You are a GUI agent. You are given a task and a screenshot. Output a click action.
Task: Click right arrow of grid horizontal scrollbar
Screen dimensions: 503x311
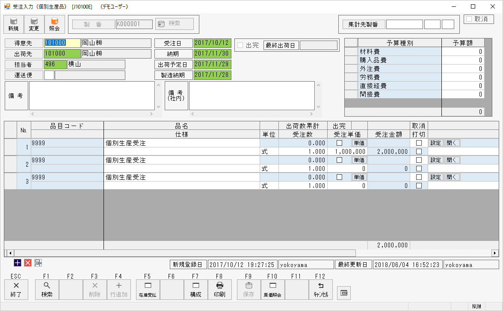click(x=495, y=253)
